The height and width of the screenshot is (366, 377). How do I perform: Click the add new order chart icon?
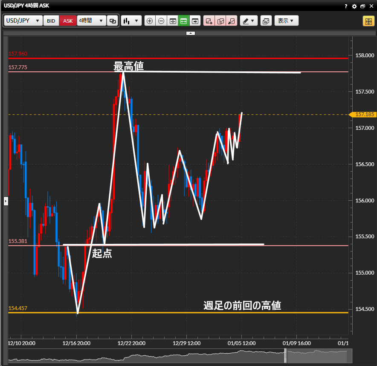click(x=209, y=20)
